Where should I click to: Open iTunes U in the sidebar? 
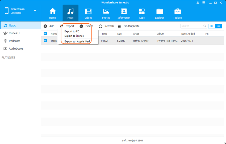coord(20,33)
